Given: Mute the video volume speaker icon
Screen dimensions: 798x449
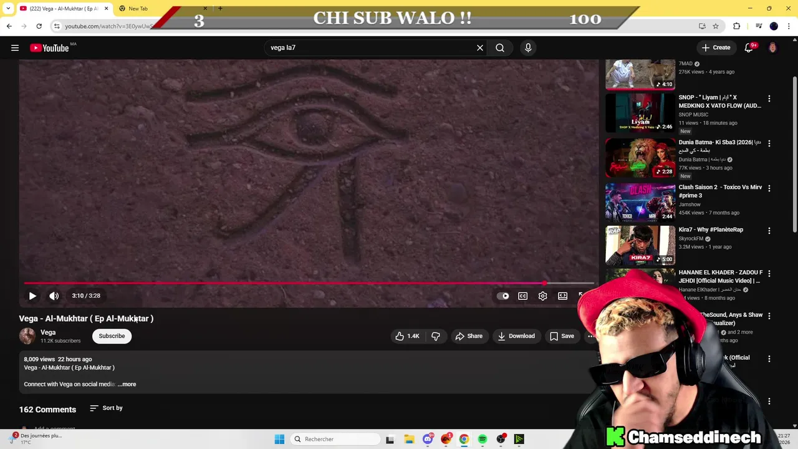Looking at the screenshot, I should click(54, 296).
